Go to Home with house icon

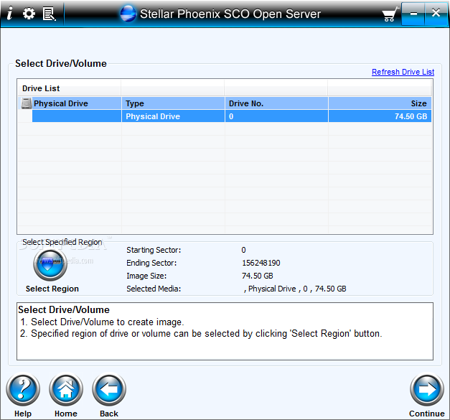[66, 389]
